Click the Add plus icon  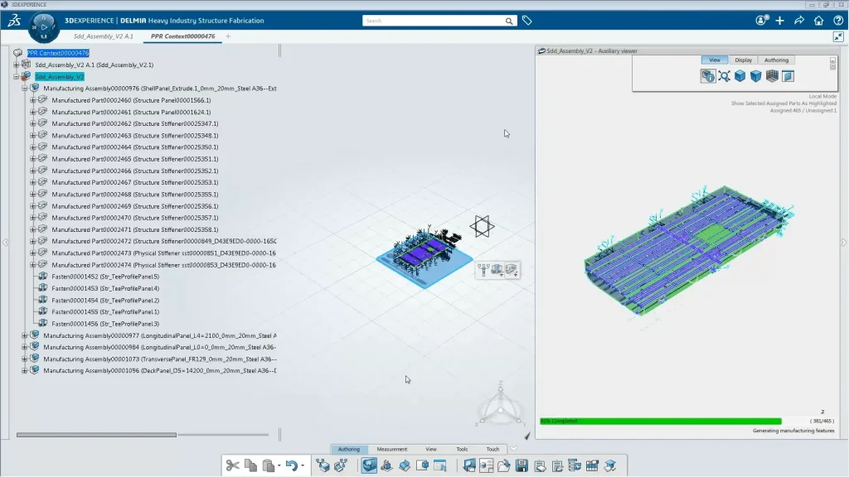[x=780, y=21]
